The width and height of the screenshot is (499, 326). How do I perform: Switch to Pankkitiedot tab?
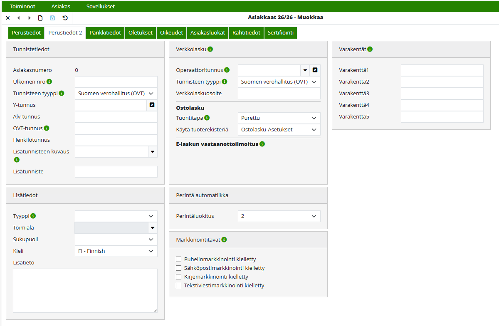[105, 33]
